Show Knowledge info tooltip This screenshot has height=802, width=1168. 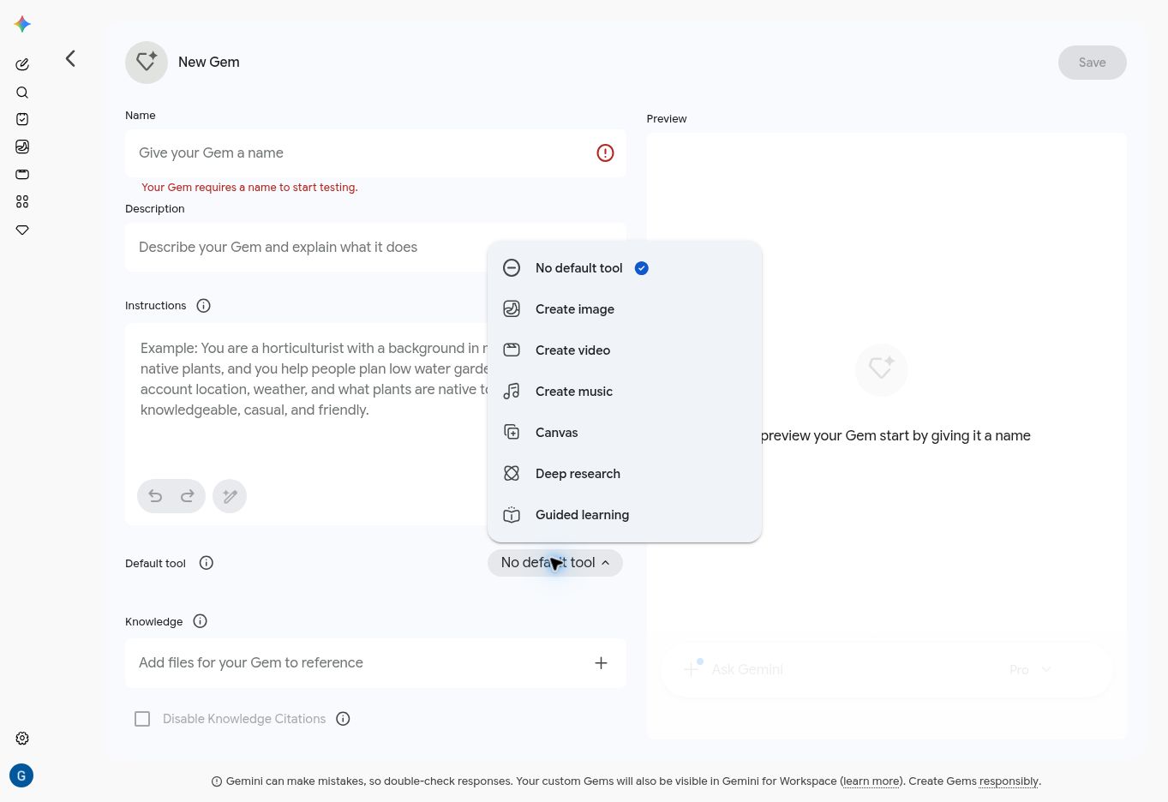point(201,621)
